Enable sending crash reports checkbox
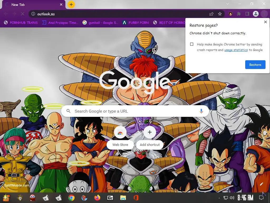Viewport: 270px width, 203px height. (x=192, y=44)
